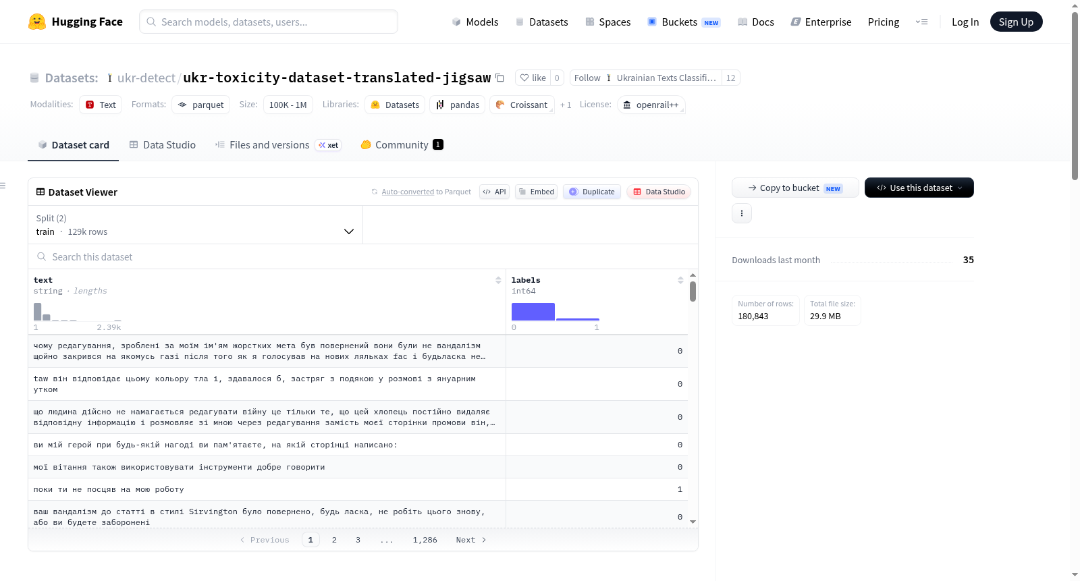Click the followers count 12 badge
The width and height of the screenshot is (1080, 581).
coord(730,78)
